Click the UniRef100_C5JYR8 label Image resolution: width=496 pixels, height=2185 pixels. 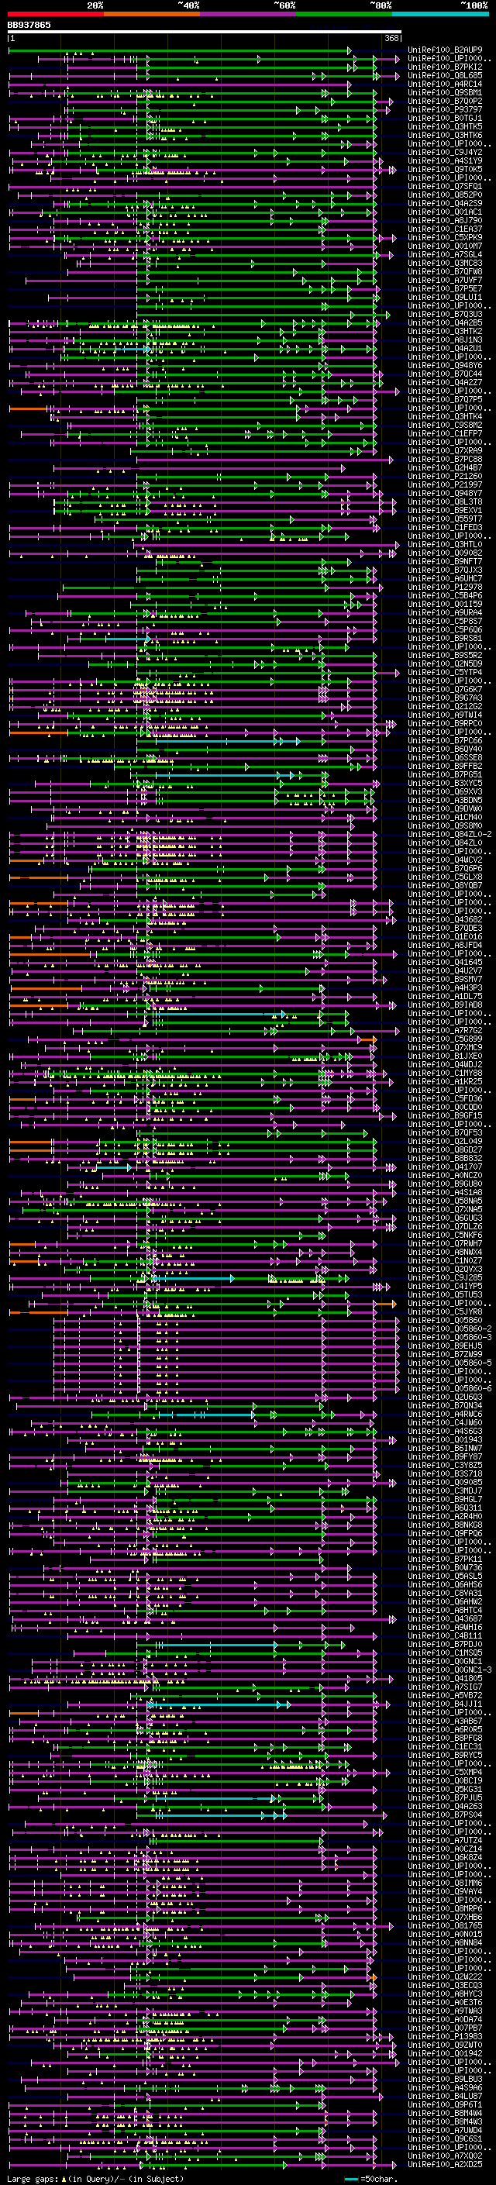tap(445, 1311)
